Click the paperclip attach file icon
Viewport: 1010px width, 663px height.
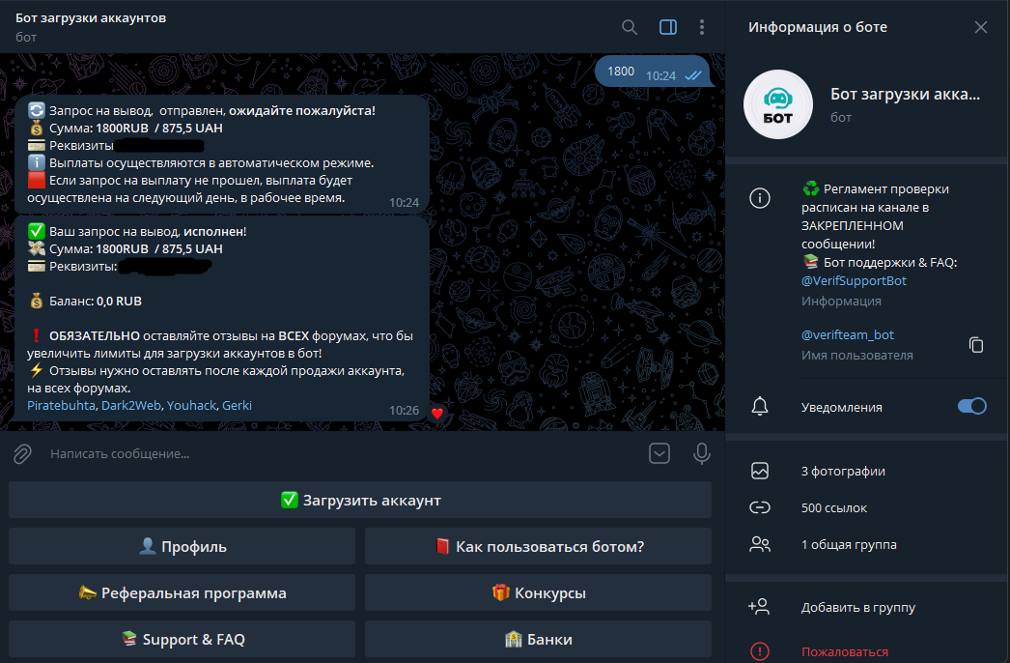22,453
